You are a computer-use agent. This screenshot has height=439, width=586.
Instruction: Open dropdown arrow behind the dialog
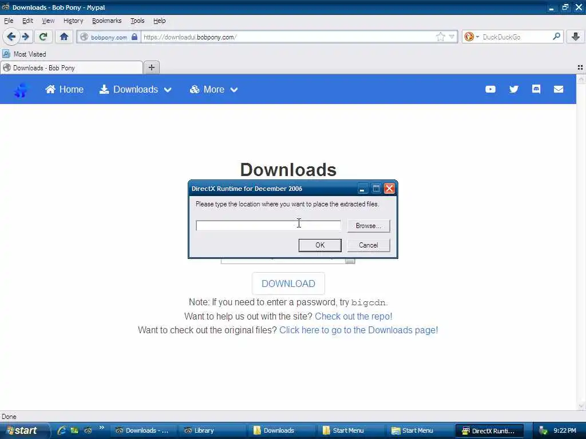coord(350,261)
